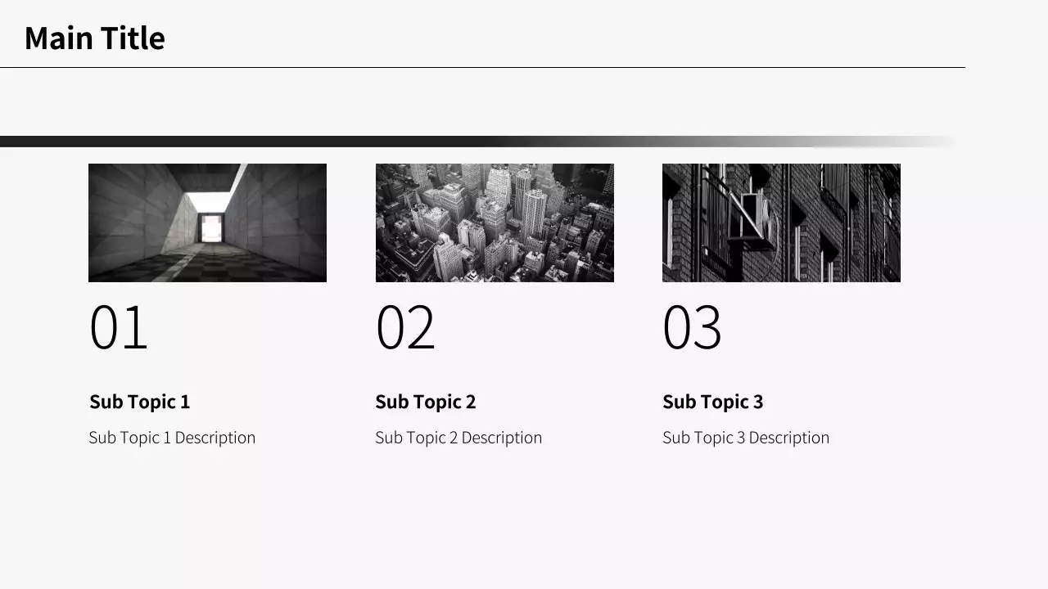Select the brick building facade photo
The width and height of the screenshot is (1048, 589).
coord(781,223)
